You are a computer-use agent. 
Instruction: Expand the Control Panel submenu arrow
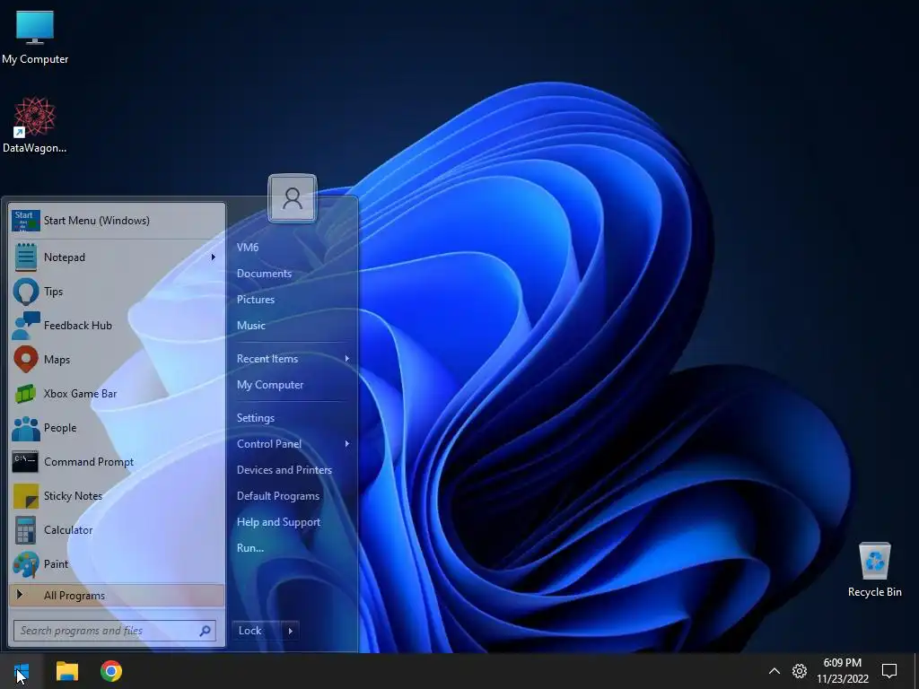tap(347, 444)
